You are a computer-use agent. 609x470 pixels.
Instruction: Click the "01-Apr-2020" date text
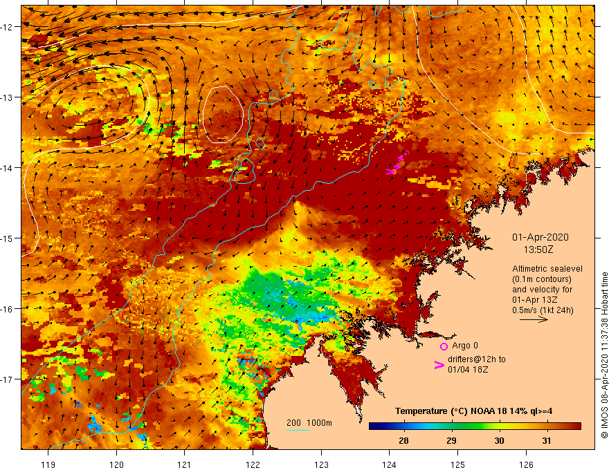click(x=540, y=237)
